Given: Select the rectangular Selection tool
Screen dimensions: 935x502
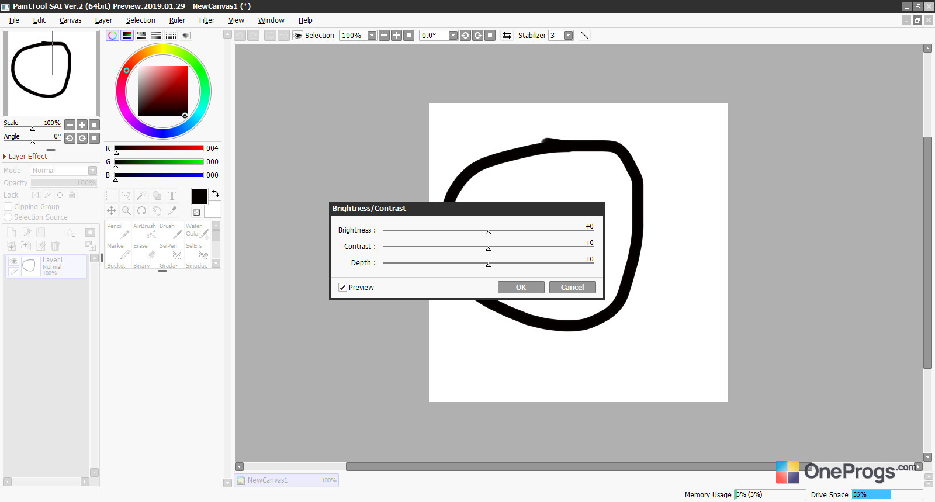Looking at the screenshot, I should pos(111,196).
